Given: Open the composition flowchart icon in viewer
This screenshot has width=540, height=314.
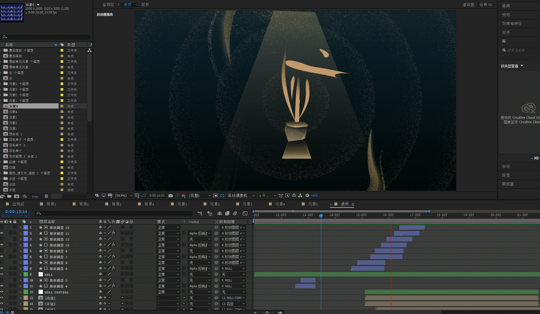Looking at the screenshot, I should (300, 195).
